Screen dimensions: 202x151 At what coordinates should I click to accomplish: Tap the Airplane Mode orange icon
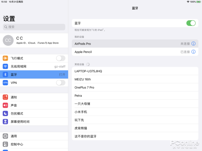5,58
